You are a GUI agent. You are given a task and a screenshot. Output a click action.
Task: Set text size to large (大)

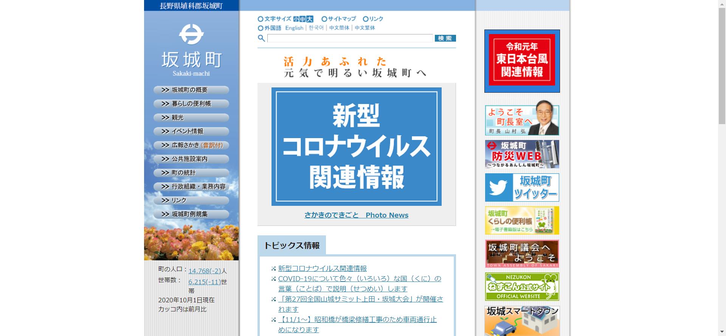point(310,19)
